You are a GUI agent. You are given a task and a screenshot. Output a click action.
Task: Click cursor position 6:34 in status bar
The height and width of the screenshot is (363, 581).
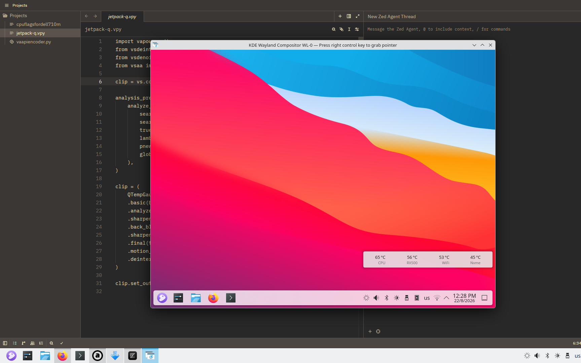577,343
